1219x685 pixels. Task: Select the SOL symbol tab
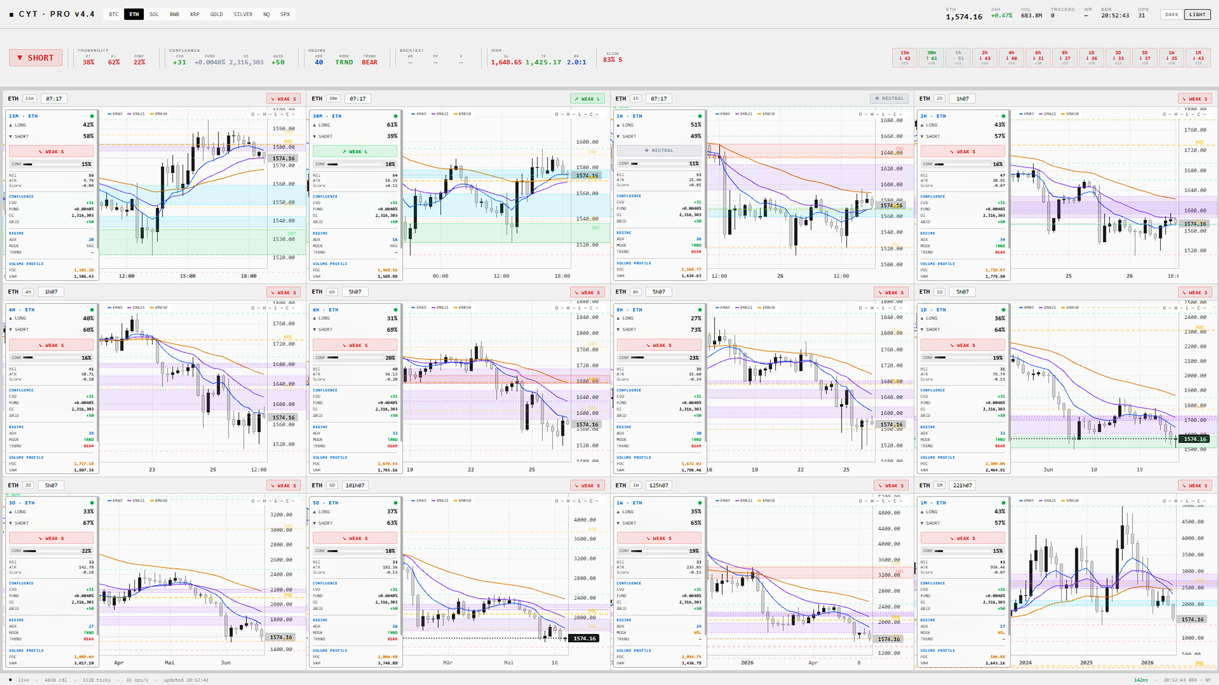[x=154, y=14]
